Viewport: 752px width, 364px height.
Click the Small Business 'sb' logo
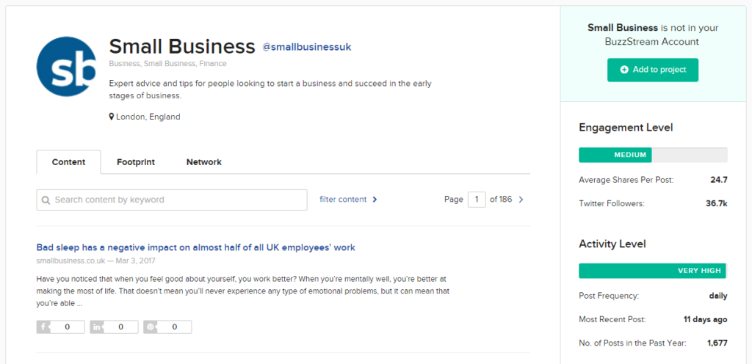pos(66,68)
